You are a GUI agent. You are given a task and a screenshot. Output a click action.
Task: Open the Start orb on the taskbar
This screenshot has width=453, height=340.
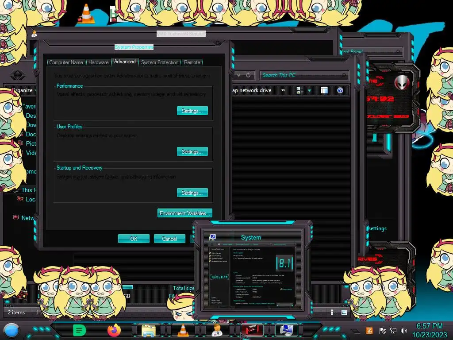(x=12, y=330)
